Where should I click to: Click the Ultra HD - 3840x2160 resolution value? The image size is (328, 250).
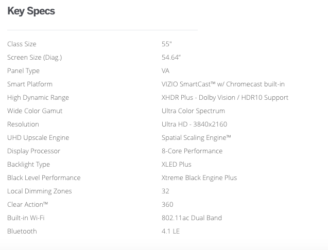point(194,124)
